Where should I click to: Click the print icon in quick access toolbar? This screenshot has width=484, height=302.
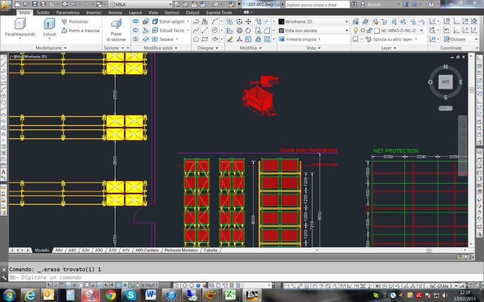(x=64, y=4)
